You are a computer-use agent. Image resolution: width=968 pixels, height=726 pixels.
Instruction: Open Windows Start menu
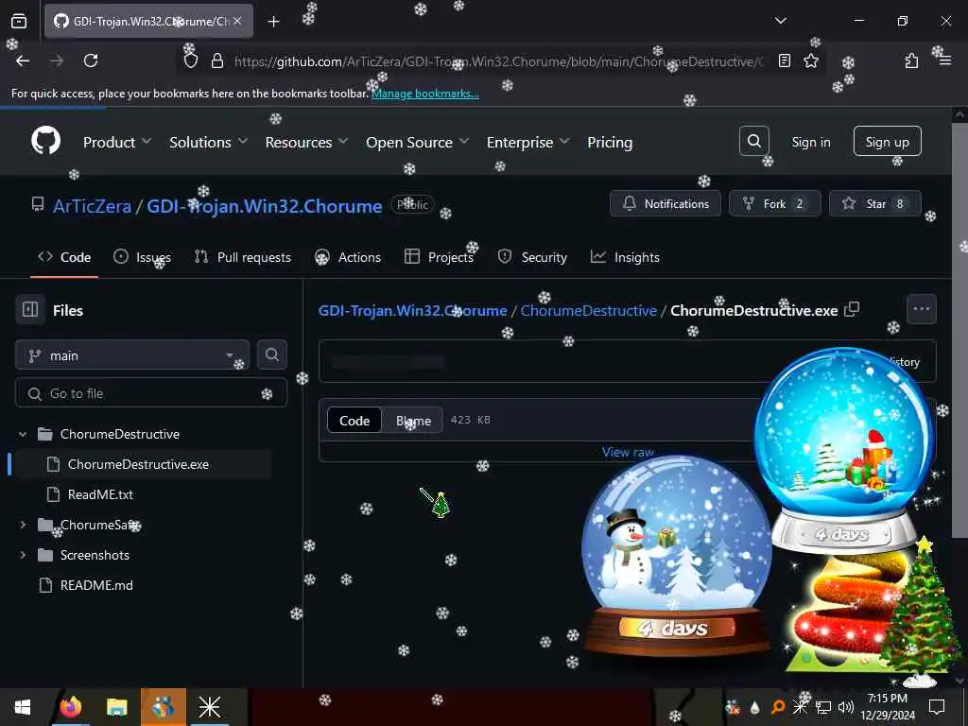pos(23,707)
